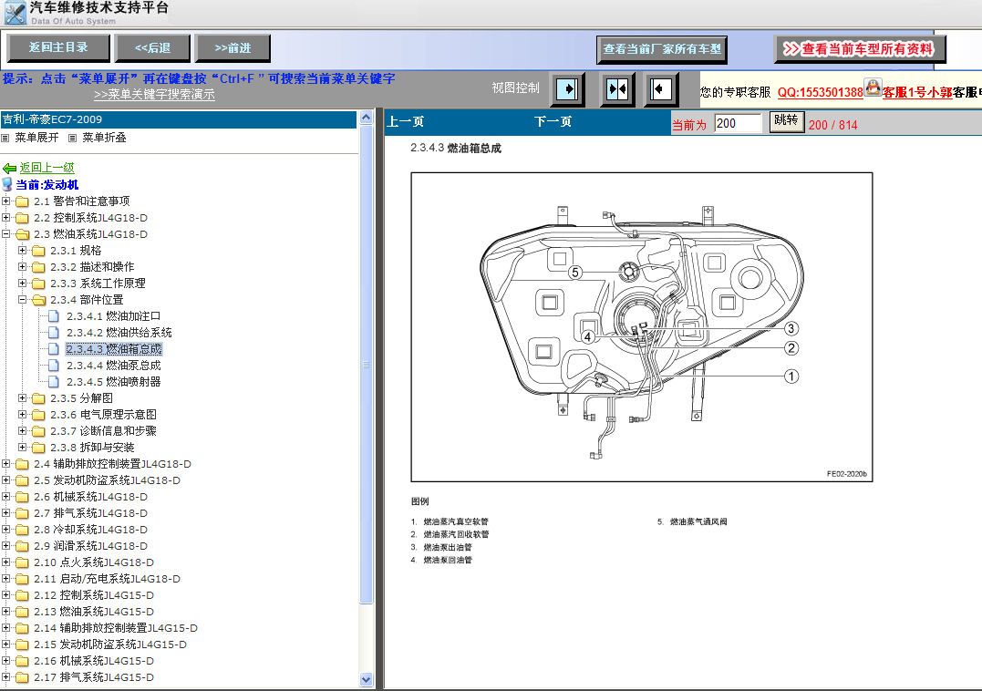Collapse 2.3 燃油系统JL4G18-D node

(x=6, y=234)
